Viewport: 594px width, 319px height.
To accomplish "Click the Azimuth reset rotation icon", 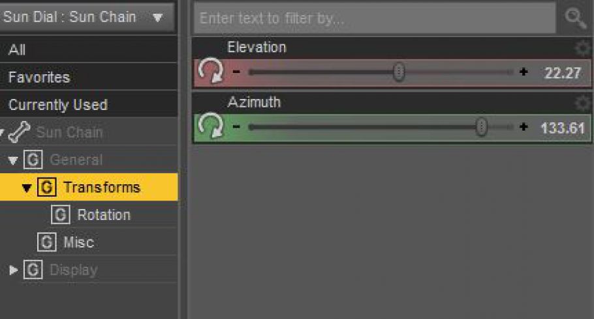I will (x=210, y=126).
